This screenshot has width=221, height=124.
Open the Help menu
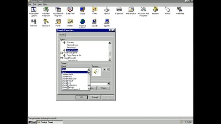point(45,4)
